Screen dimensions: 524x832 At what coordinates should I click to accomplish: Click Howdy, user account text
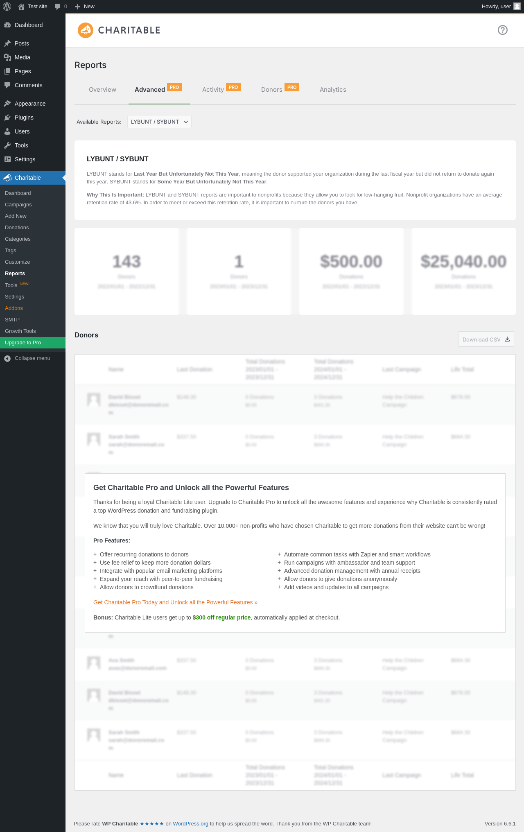pyautogui.click(x=496, y=7)
